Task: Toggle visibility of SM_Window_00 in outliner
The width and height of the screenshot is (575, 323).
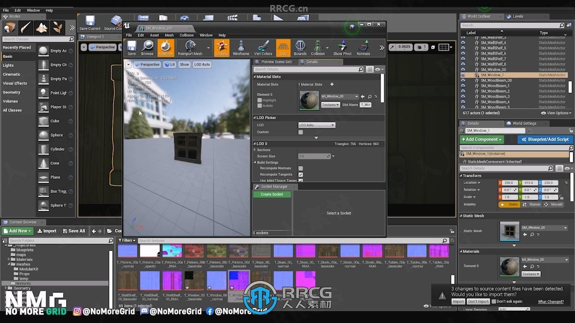Action: (463, 70)
